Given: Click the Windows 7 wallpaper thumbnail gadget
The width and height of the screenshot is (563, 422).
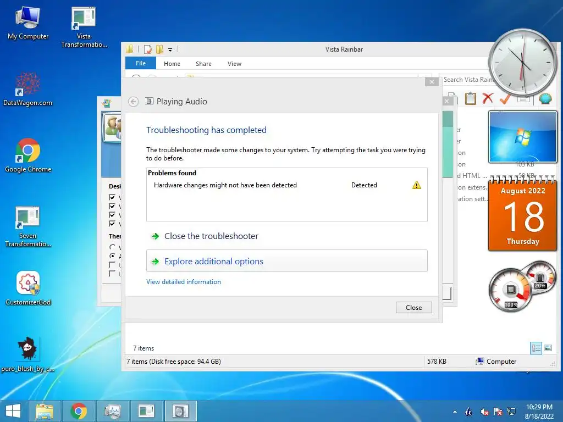Looking at the screenshot, I should pyautogui.click(x=523, y=137).
